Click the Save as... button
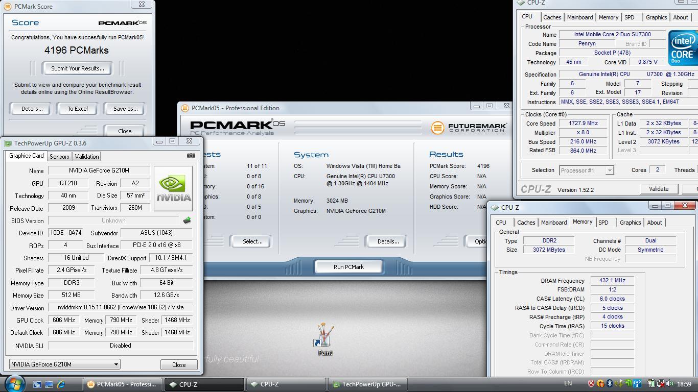698x392 pixels. (125, 109)
